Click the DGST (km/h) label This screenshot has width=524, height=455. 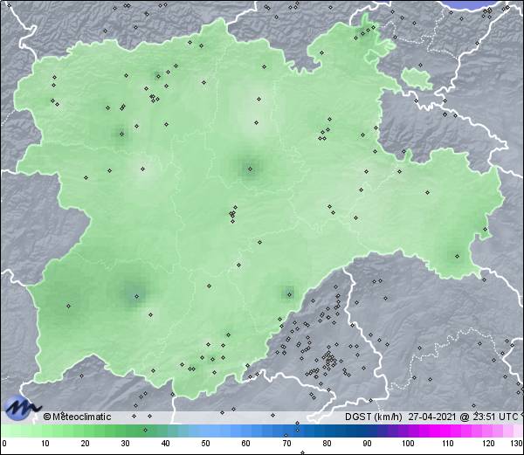pos(374,417)
